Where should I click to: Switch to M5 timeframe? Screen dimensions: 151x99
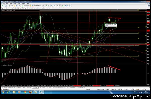pos(32,8)
